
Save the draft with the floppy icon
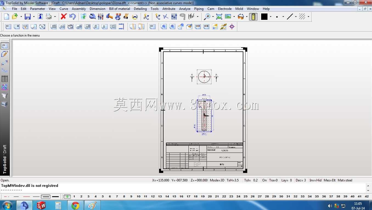[x=28, y=17]
